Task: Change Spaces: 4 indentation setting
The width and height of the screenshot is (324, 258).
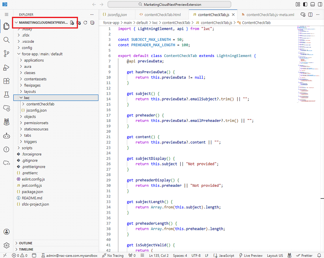Action: click(180, 255)
